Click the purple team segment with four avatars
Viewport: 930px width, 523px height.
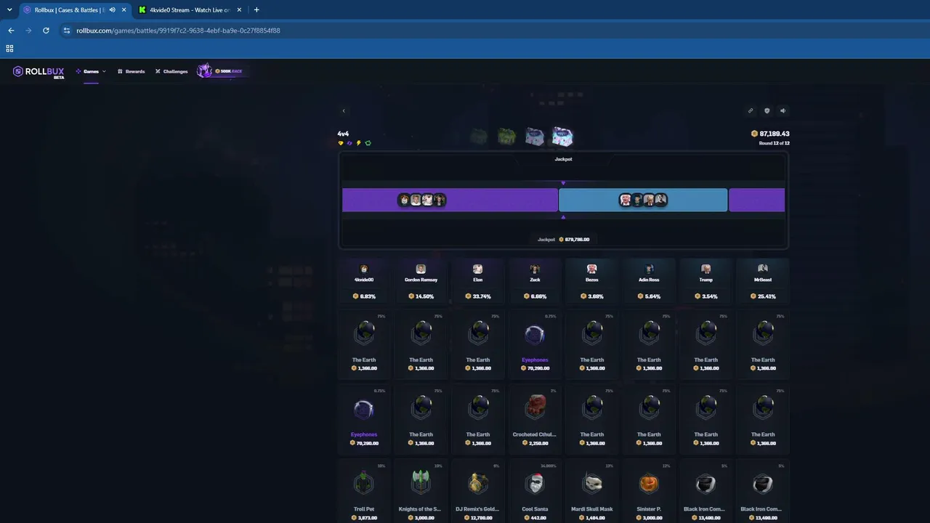(450, 200)
